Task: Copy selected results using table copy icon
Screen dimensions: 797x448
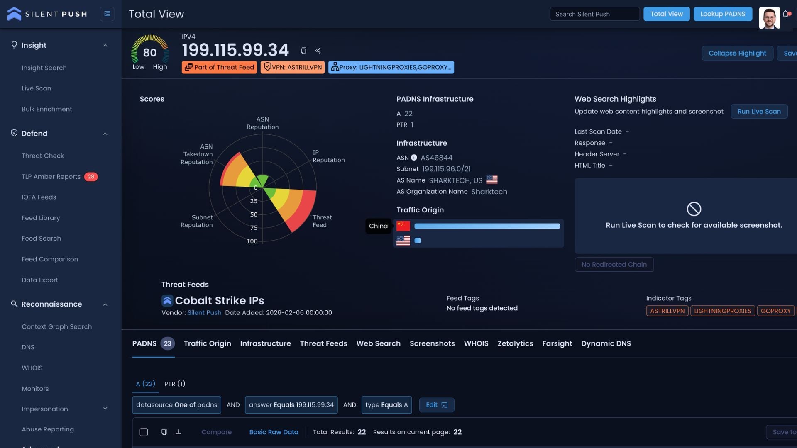Action: 164,432
